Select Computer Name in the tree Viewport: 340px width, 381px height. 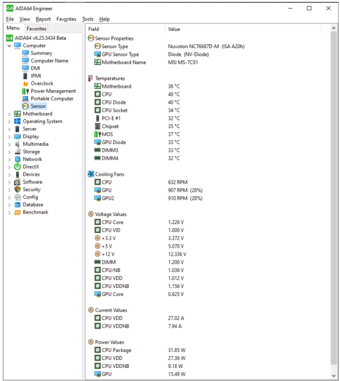coord(49,61)
